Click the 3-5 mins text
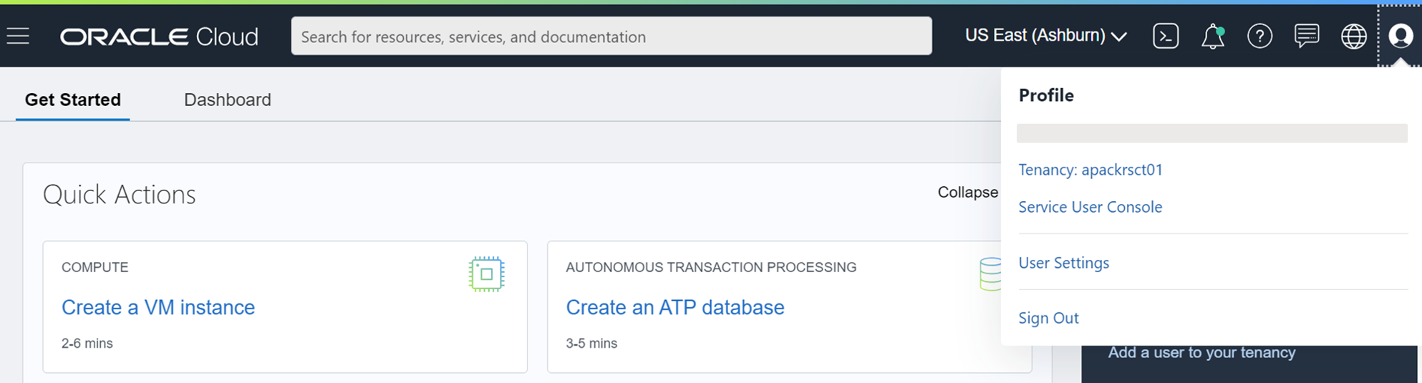The image size is (1422, 383). pos(591,344)
